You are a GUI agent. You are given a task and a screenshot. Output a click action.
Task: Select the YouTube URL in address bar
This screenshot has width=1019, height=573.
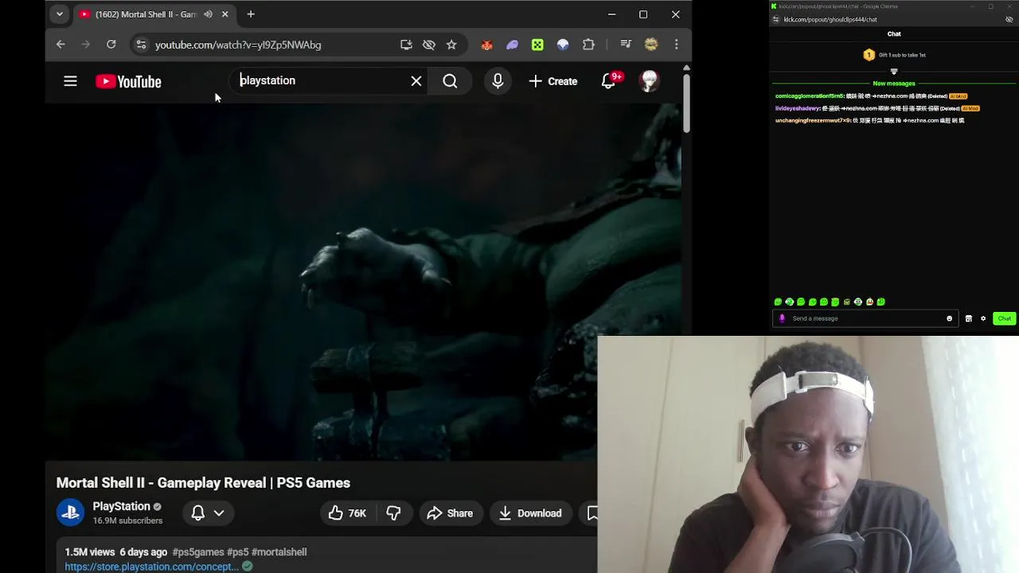click(238, 45)
